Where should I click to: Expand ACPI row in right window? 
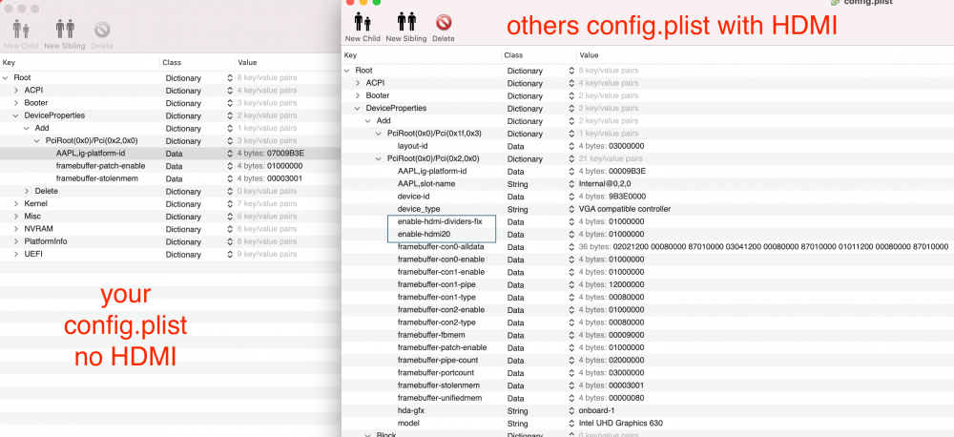(x=358, y=83)
